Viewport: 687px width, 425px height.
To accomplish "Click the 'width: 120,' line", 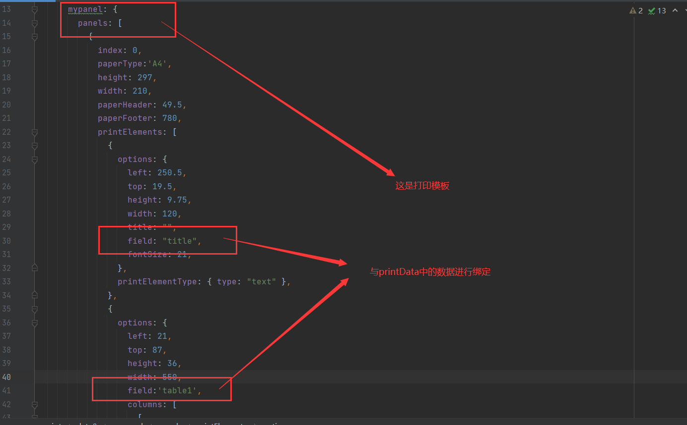I will [x=154, y=213].
